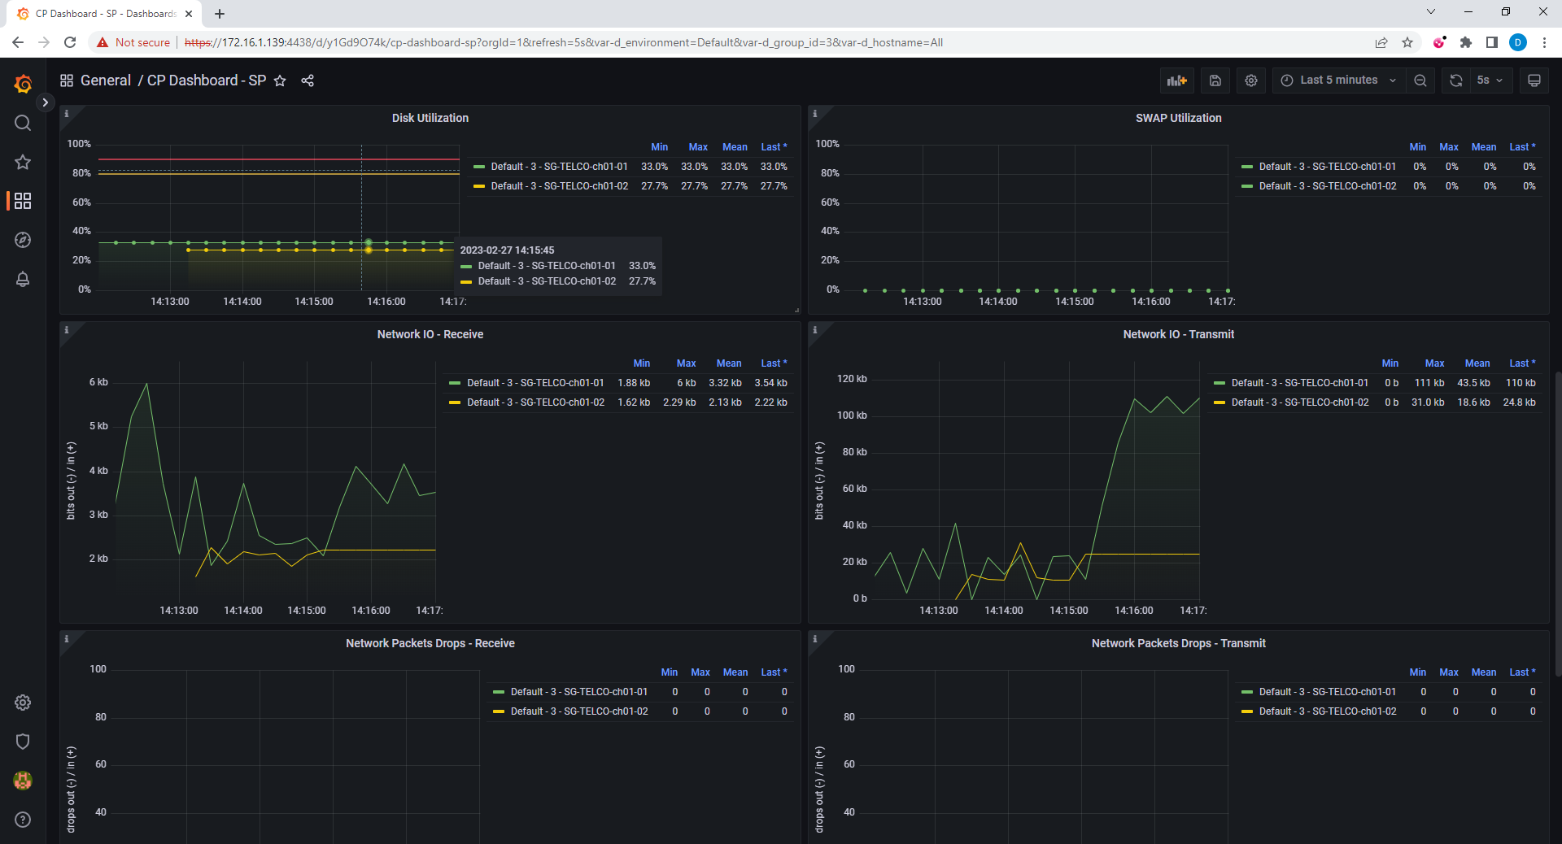This screenshot has height=844, width=1562.
Task: Mark dashboard as favorite star
Action: (x=280, y=80)
